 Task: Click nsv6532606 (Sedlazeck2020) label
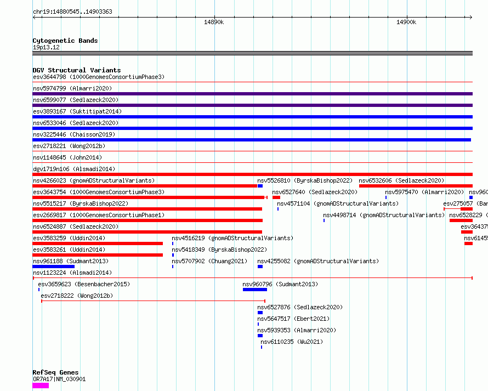(x=401, y=180)
